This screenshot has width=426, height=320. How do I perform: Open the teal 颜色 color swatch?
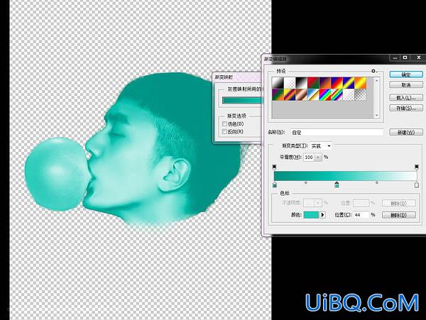(x=311, y=215)
